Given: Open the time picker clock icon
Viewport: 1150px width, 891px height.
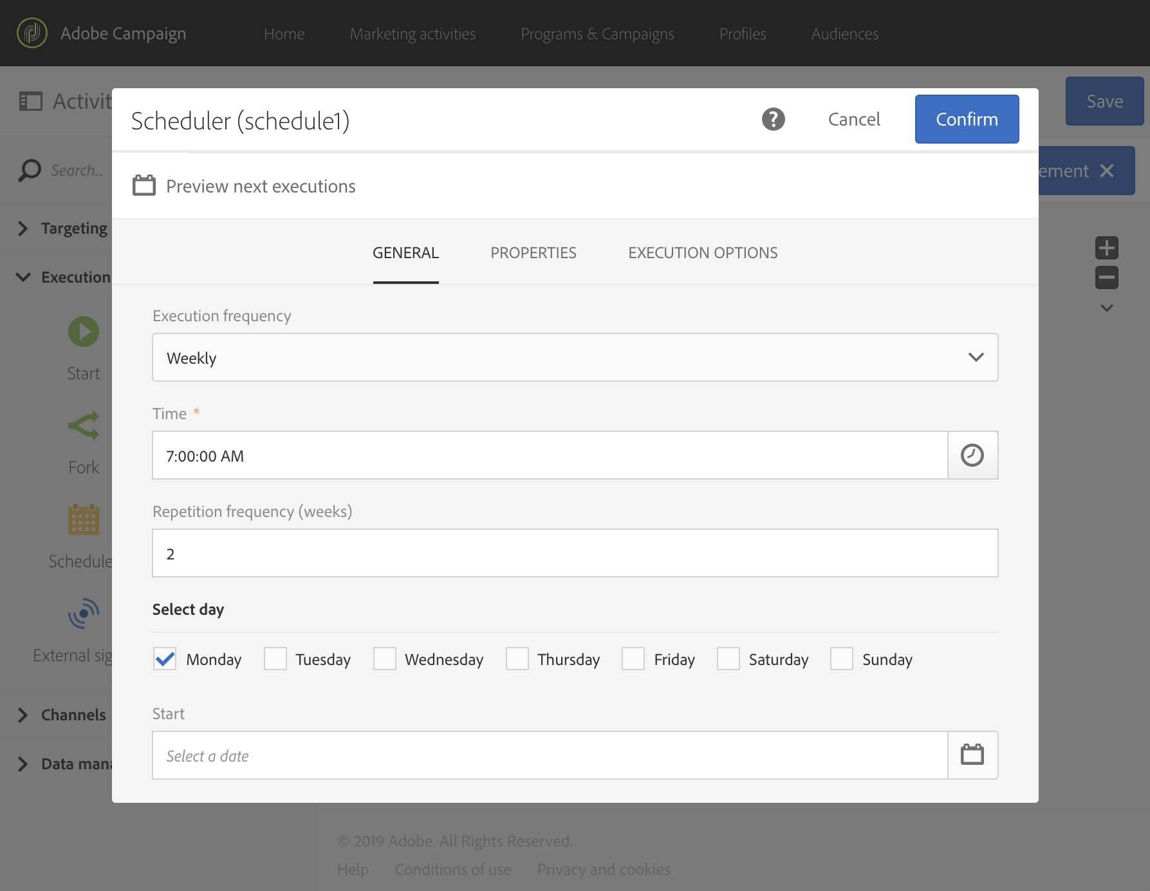Looking at the screenshot, I should [x=972, y=455].
